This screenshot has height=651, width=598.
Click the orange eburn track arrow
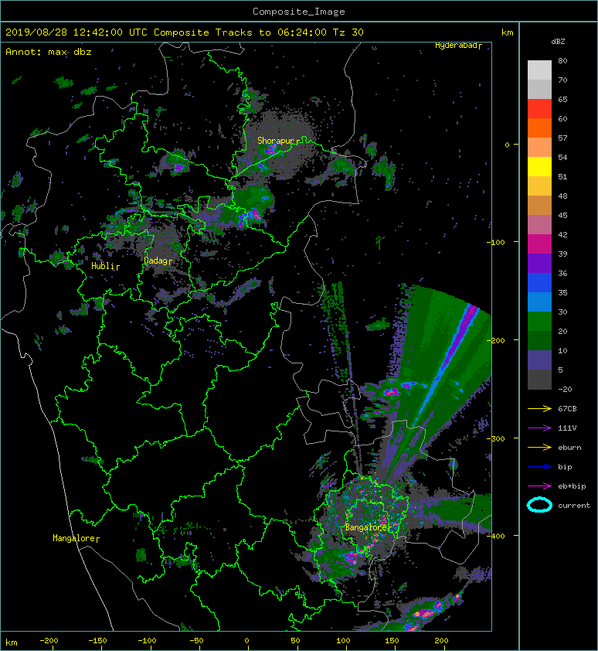coord(539,448)
